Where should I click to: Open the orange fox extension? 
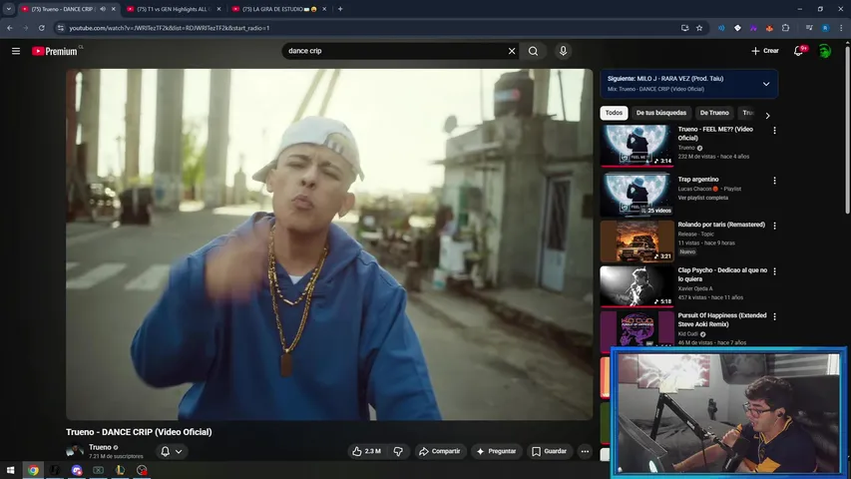point(769,28)
